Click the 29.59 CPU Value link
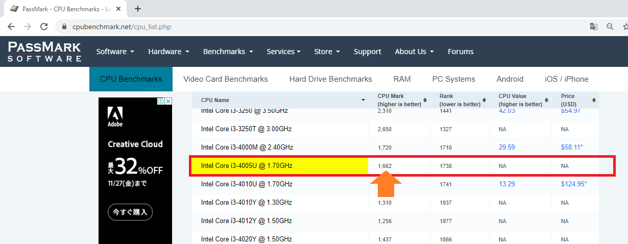This screenshot has height=244, width=628. (507, 148)
